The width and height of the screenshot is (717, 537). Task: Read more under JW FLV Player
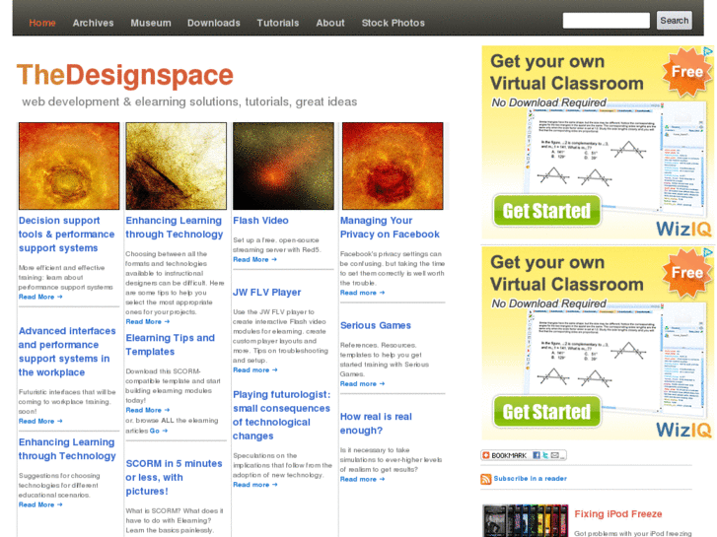[x=255, y=370]
